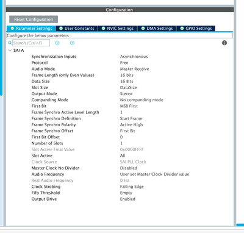Change Frame Synchro Offset value First Bit
Image resolution: width=244 pixels, height=233 pixels.
pos(127,131)
